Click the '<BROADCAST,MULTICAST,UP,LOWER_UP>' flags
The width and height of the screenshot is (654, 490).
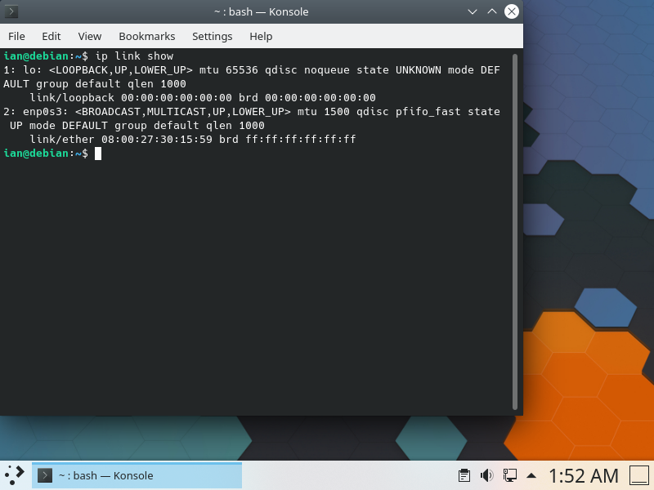click(x=182, y=112)
